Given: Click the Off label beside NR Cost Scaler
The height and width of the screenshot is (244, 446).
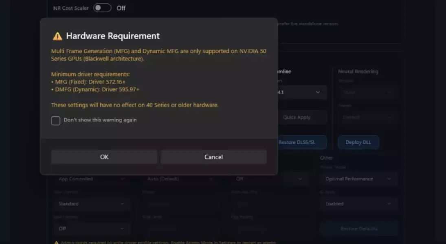Looking at the screenshot, I should 121,8.
